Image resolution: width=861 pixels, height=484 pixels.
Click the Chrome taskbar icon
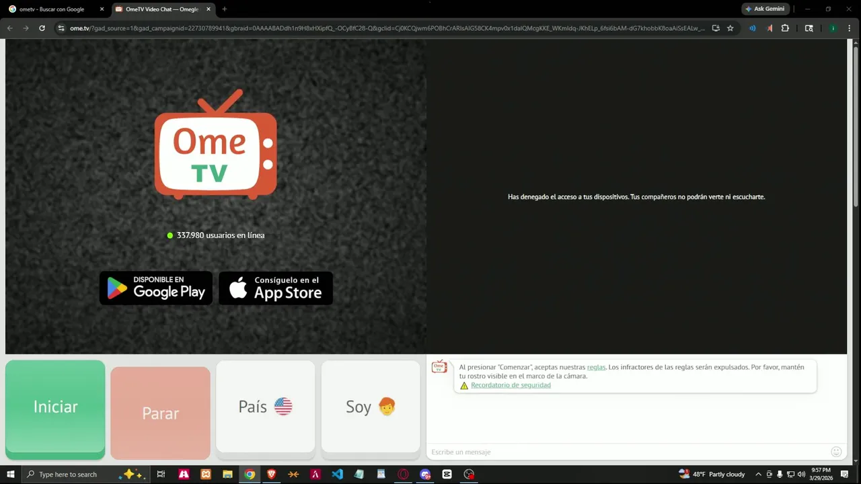pos(250,474)
